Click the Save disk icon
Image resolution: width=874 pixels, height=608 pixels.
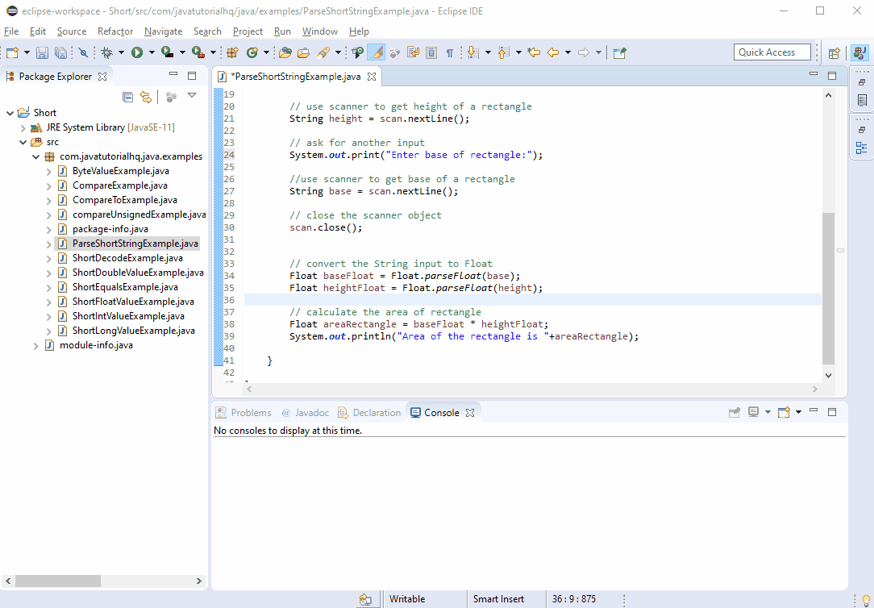(x=42, y=52)
